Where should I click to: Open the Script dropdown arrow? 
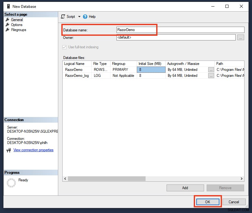point(79,17)
